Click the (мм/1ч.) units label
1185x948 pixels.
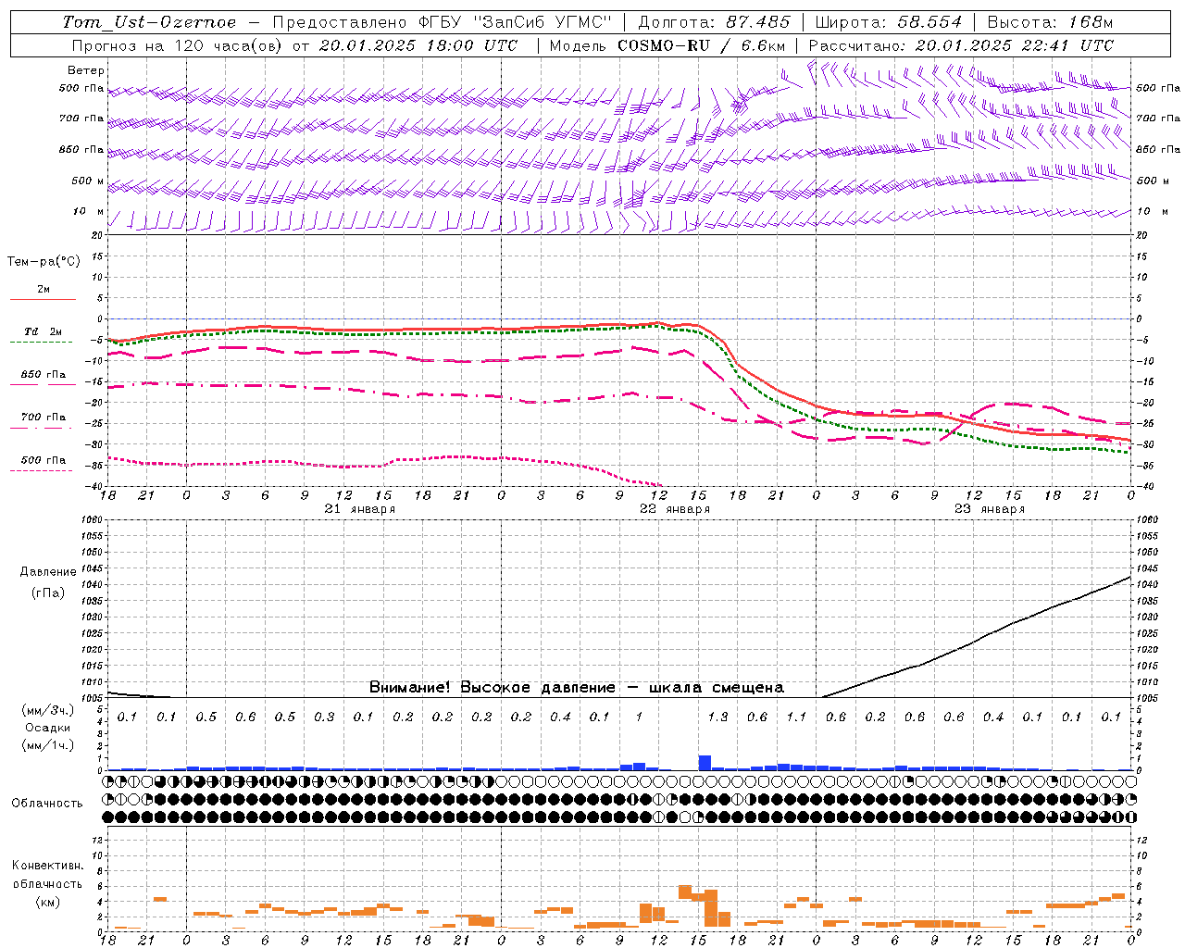pyautogui.click(x=48, y=745)
